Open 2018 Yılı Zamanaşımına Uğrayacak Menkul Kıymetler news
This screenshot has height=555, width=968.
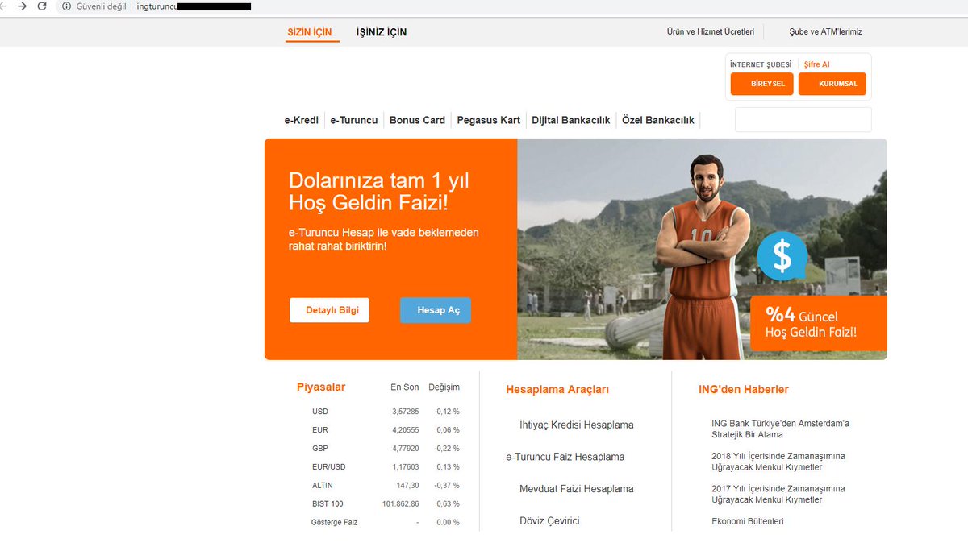(x=778, y=462)
